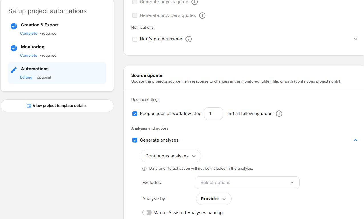The height and width of the screenshot is (219, 364).
Task: Toggle Macro-Assisted Analyses naming switch
Action: click(x=147, y=213)
